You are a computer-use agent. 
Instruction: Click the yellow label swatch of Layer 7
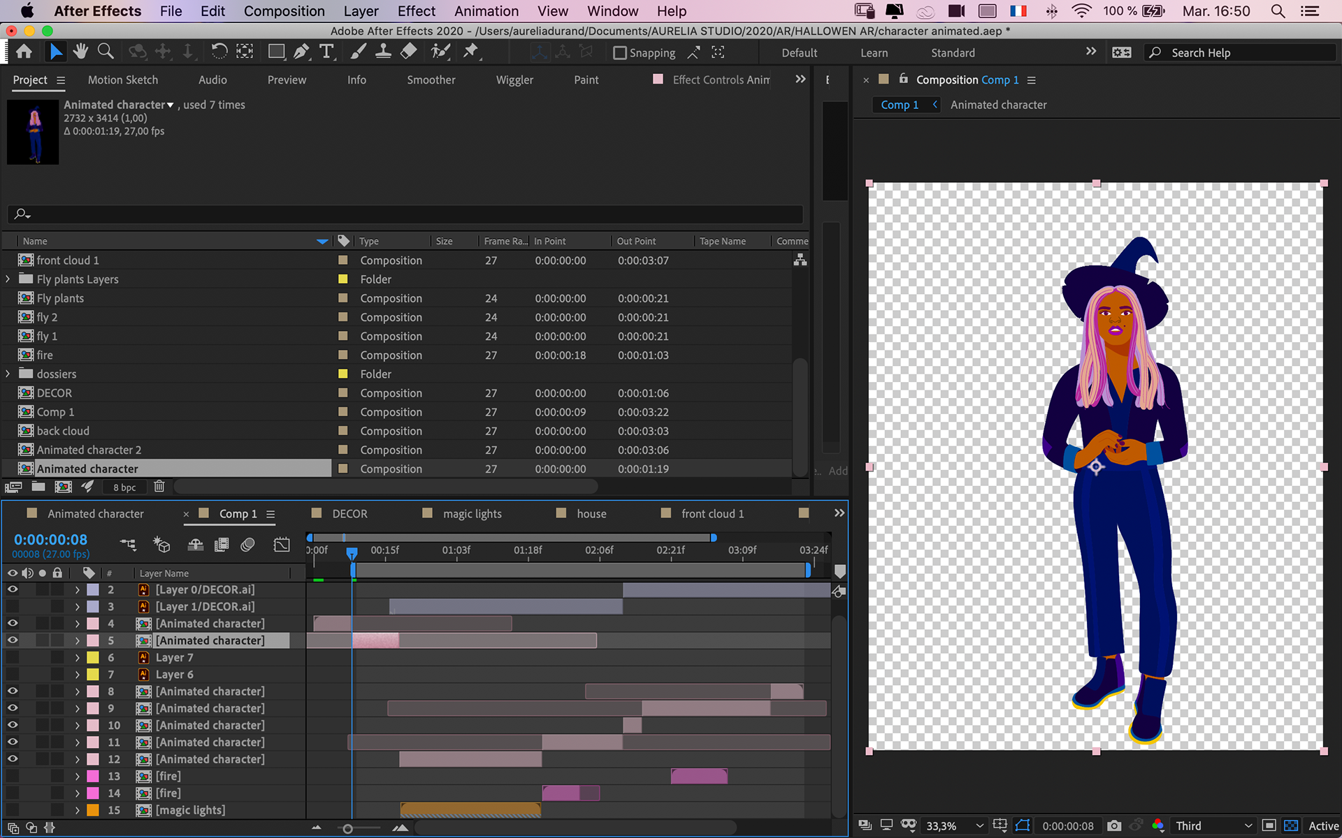point(92,657)
